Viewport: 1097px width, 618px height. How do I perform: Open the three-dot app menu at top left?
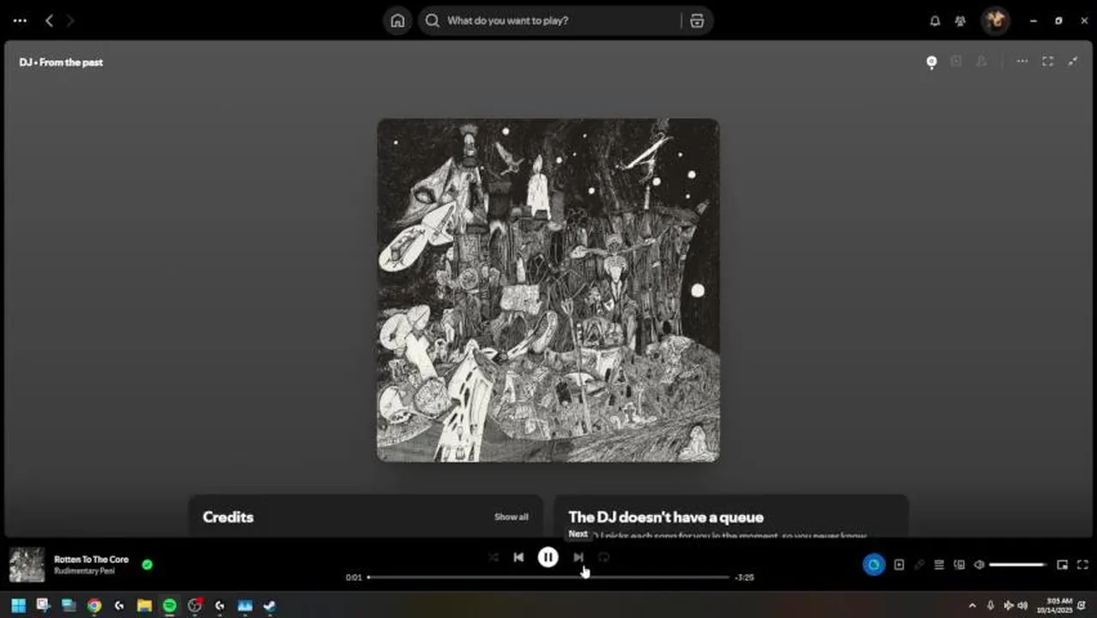(20, 21)
